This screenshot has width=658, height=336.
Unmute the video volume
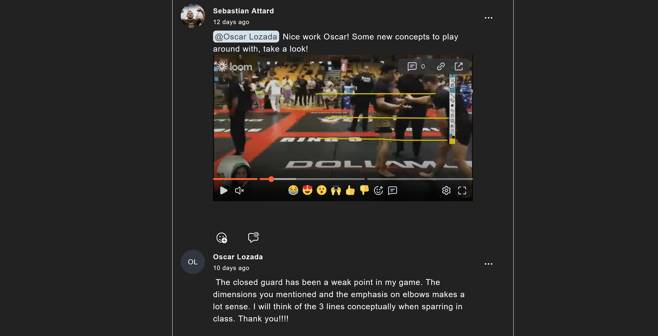(x=240, y=191)
